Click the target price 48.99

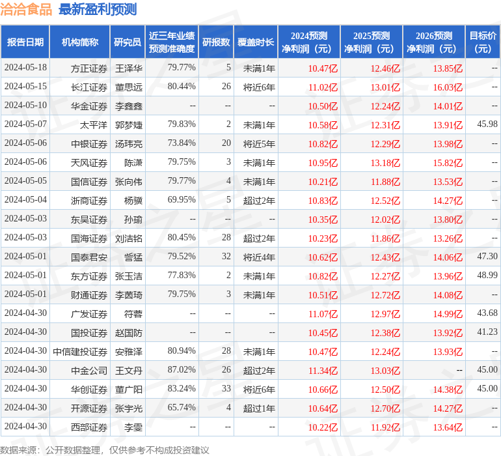point(487,275)
